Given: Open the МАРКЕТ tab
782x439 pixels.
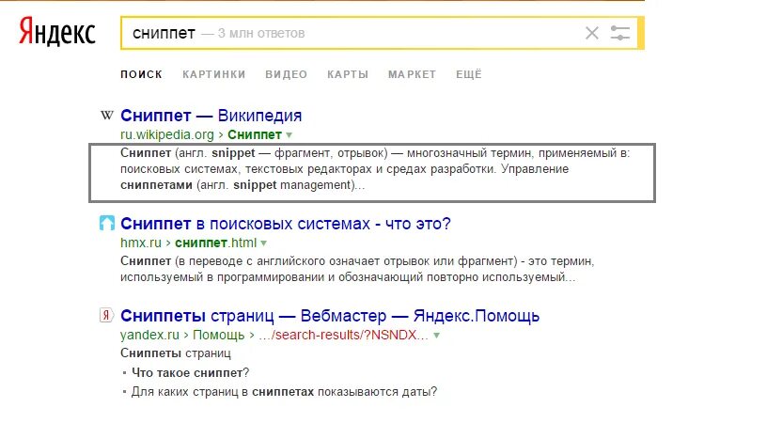Looking at the screenshot, I should tap(412, 74).
